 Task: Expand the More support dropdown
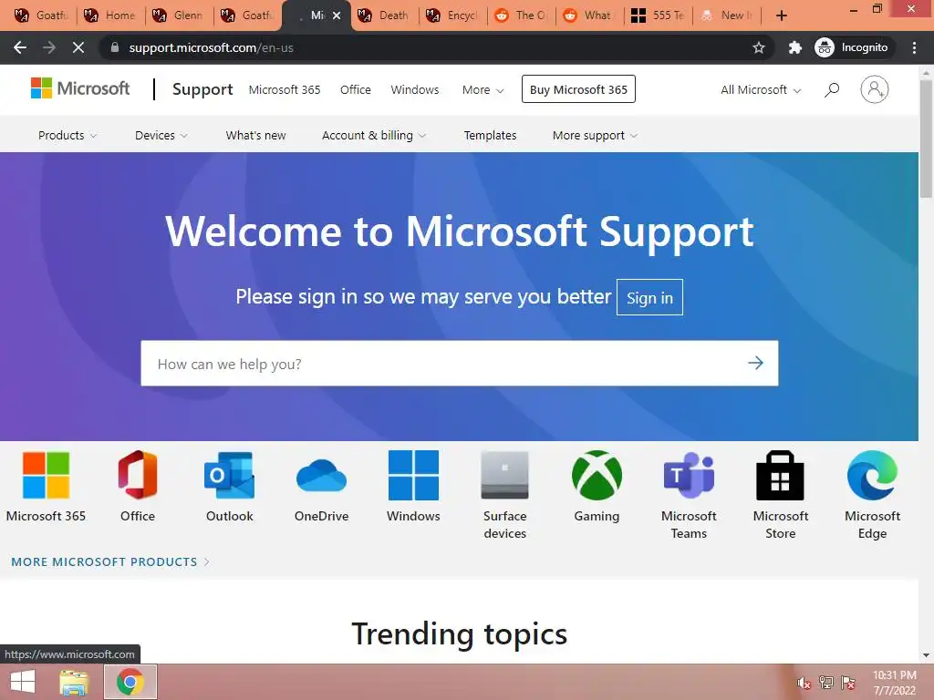pos(595,135)
